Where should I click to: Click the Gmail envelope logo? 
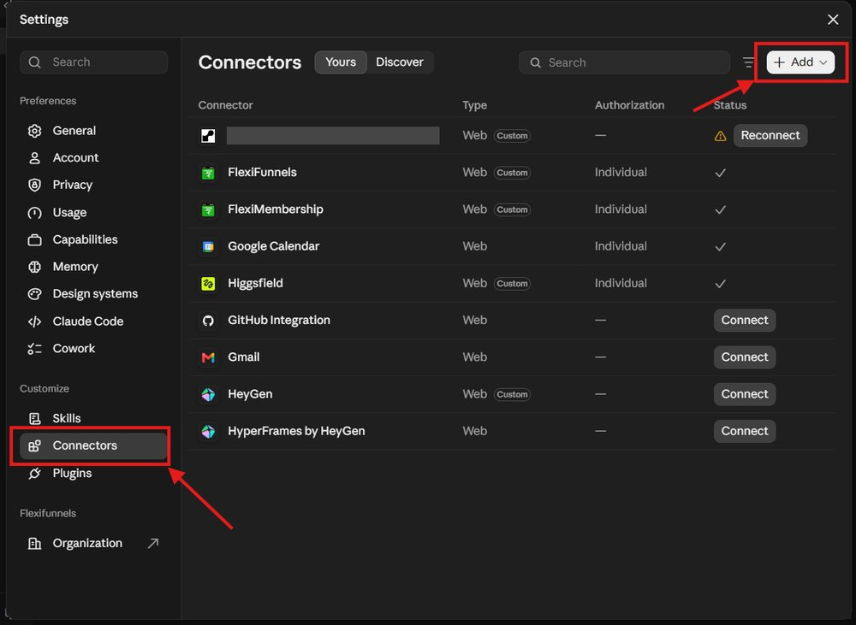pyautogui.click(x=208, y=357)
